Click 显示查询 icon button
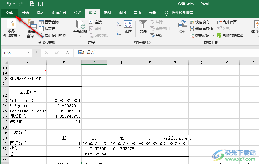 coord(49,22)
